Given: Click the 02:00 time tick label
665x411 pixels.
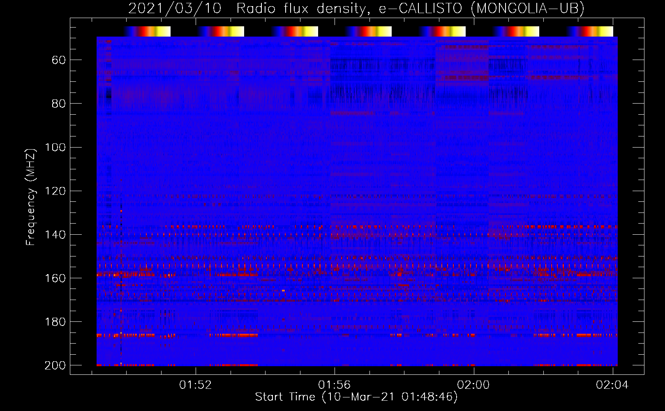Looking at the screenshot, I should (473, 385).
